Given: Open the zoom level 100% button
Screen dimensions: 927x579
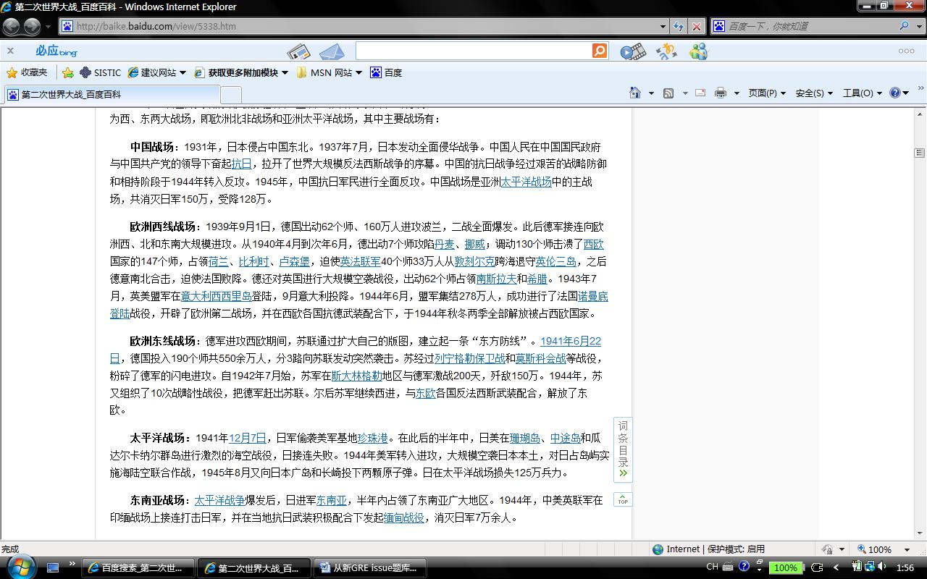Looking at the screenshot, I should 875,549.
